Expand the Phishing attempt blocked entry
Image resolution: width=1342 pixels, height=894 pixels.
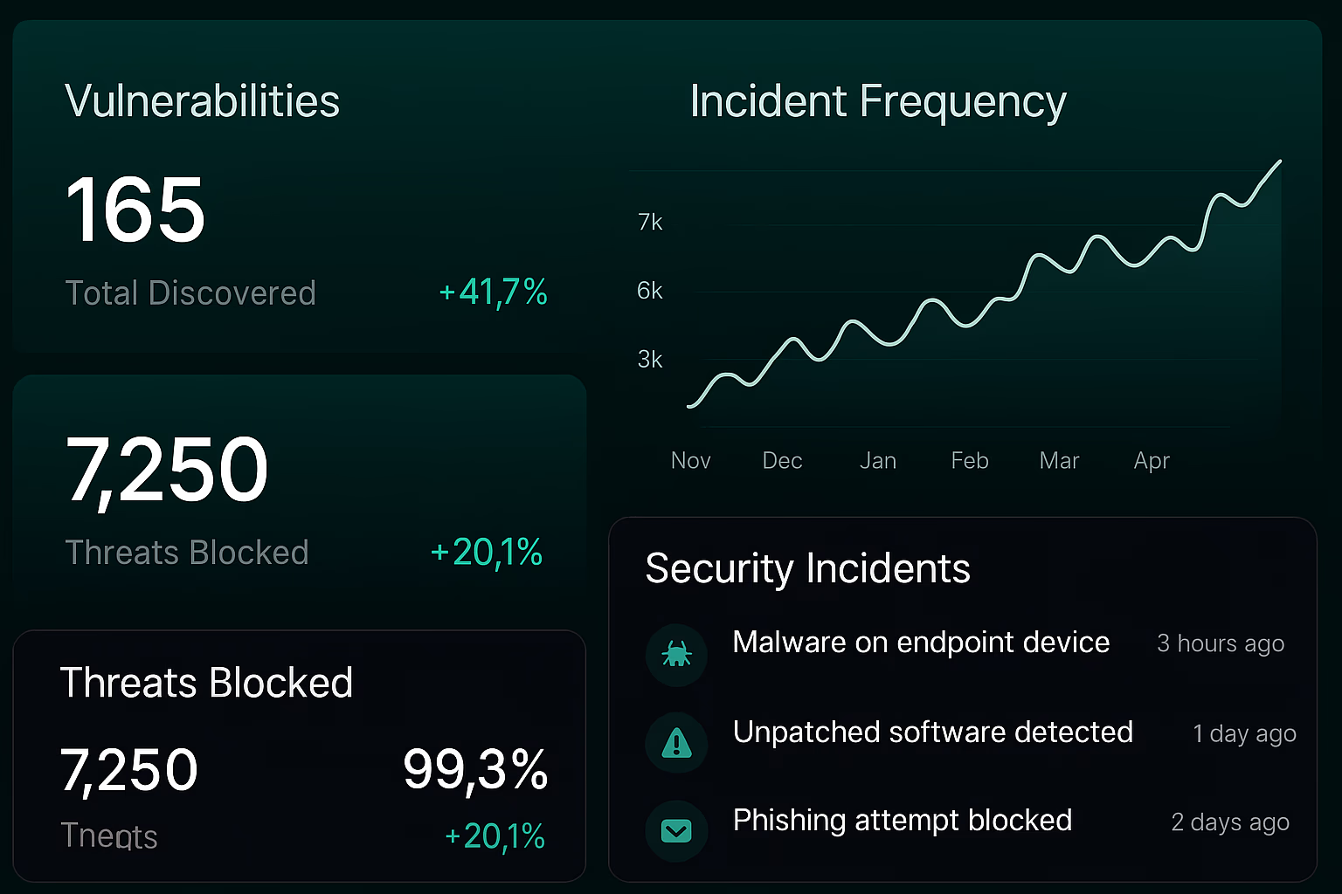click(x=903, y=821)
